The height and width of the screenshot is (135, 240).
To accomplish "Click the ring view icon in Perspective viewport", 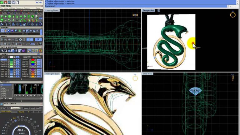I will point(232,14).
